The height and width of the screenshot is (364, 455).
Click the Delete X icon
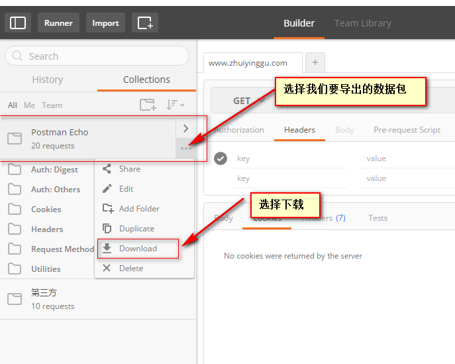(x=107, y=268)
